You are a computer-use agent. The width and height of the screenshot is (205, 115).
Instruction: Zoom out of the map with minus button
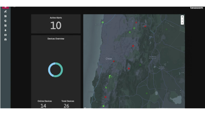[x=182, y=20]
